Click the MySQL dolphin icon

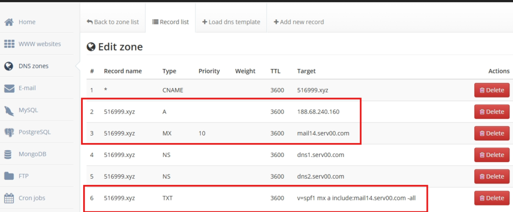tap(9, 110)
